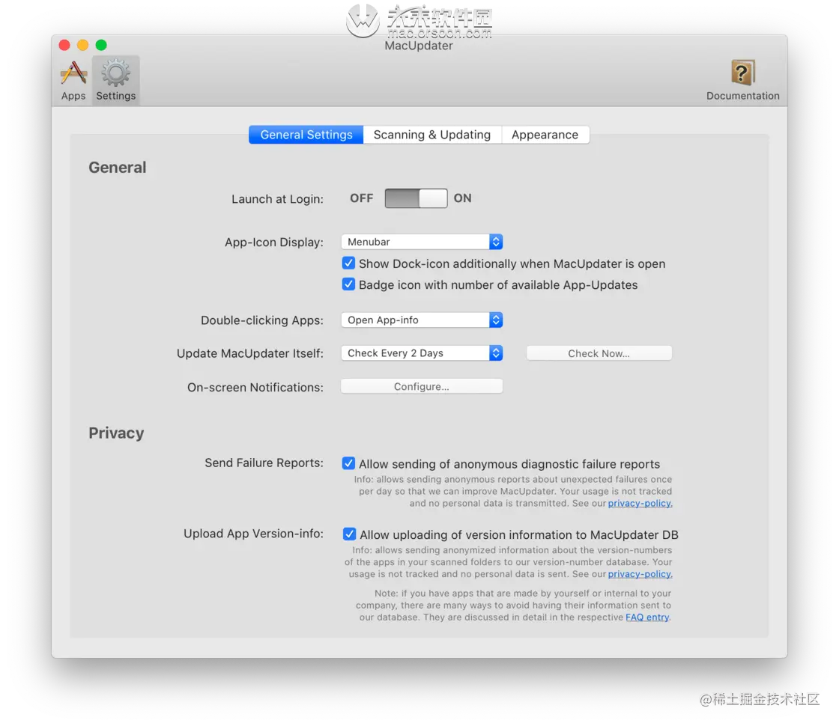Viewport: 839px width, 726px height.
Task: Click Configure... for On-screen Notifications
Action: click(x=422, y=386)
